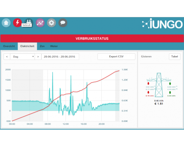Switch to Tabel view
Screen dimensions: 184x147
[175, 56]
